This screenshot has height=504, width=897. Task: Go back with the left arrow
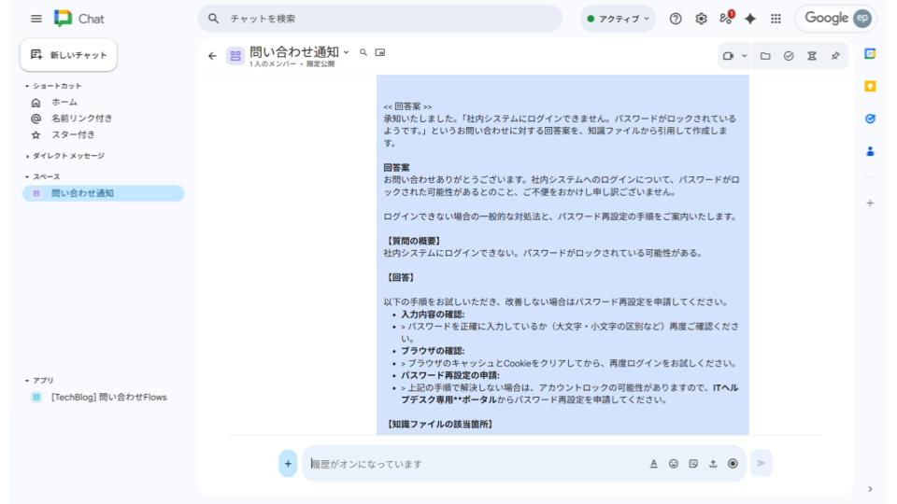point(212,56)
